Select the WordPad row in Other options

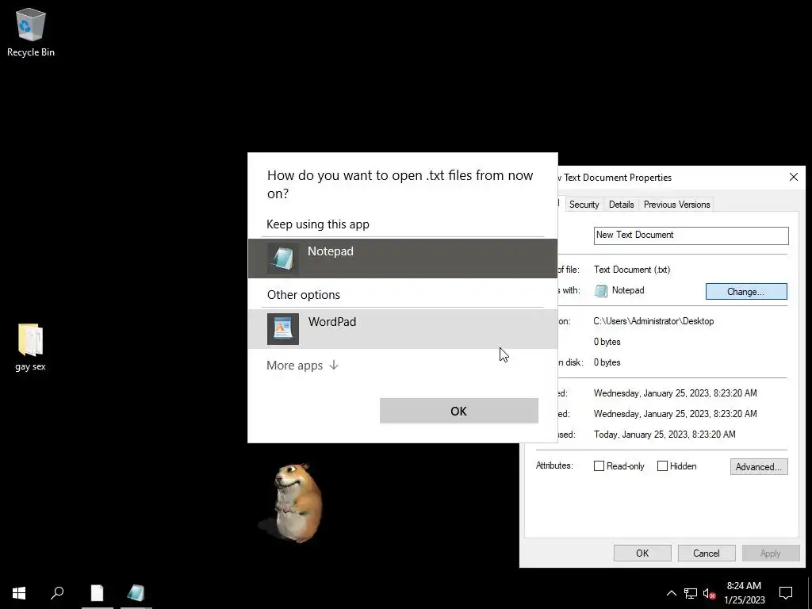tap(403, 329)
